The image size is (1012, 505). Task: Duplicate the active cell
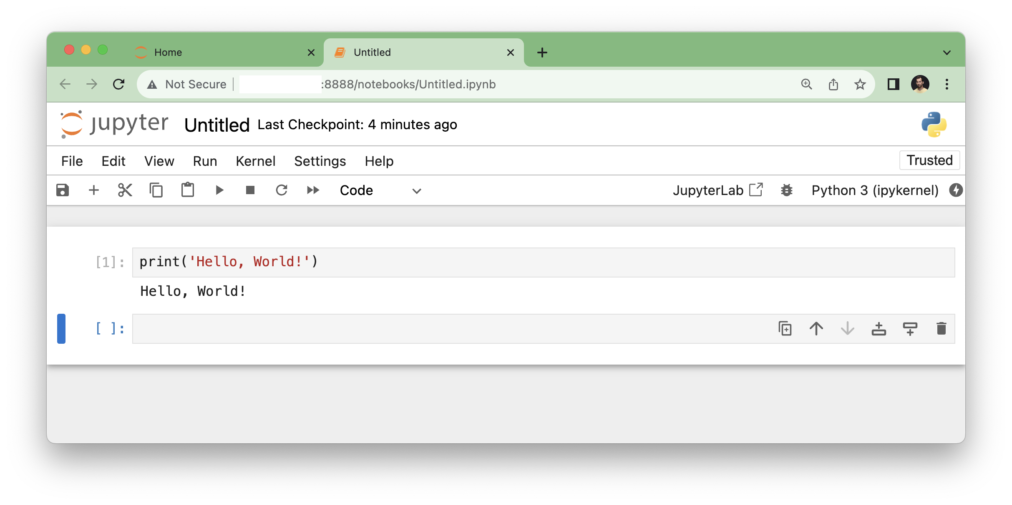pos(785,329)
